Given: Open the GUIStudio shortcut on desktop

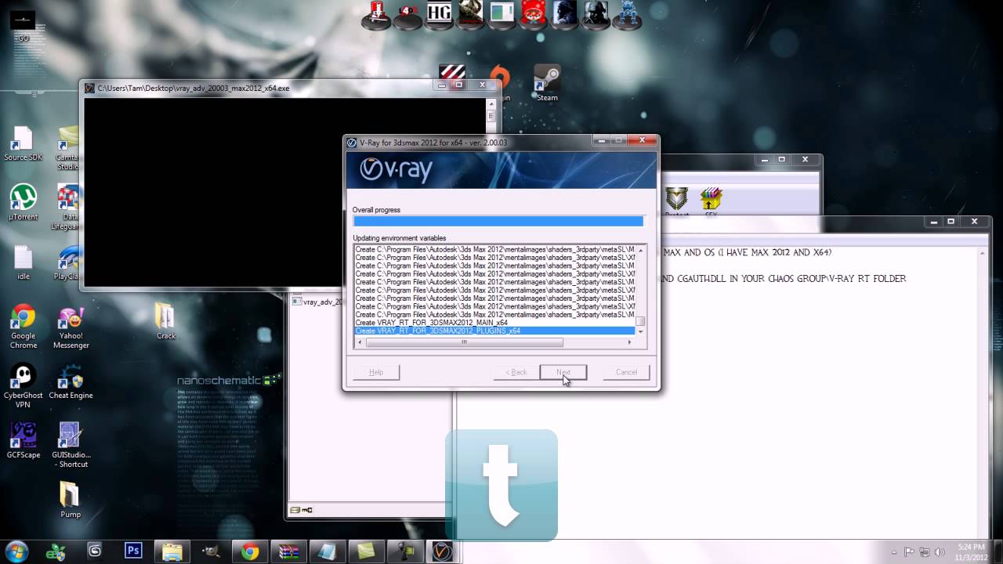Looking at the screenshot, I should coord(71,446).
